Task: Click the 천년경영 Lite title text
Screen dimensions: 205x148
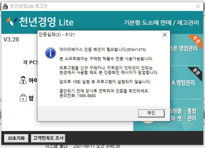Action: 46,22
